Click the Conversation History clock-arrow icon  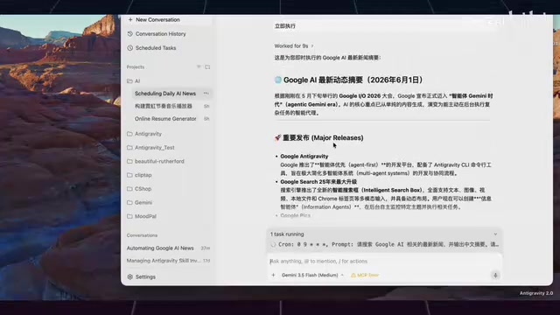130,34
